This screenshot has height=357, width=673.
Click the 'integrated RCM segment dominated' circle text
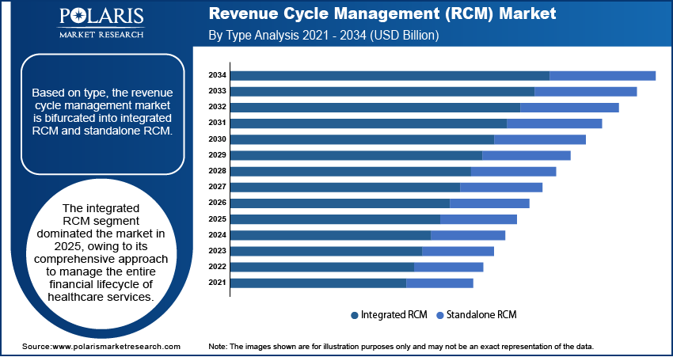101,252
